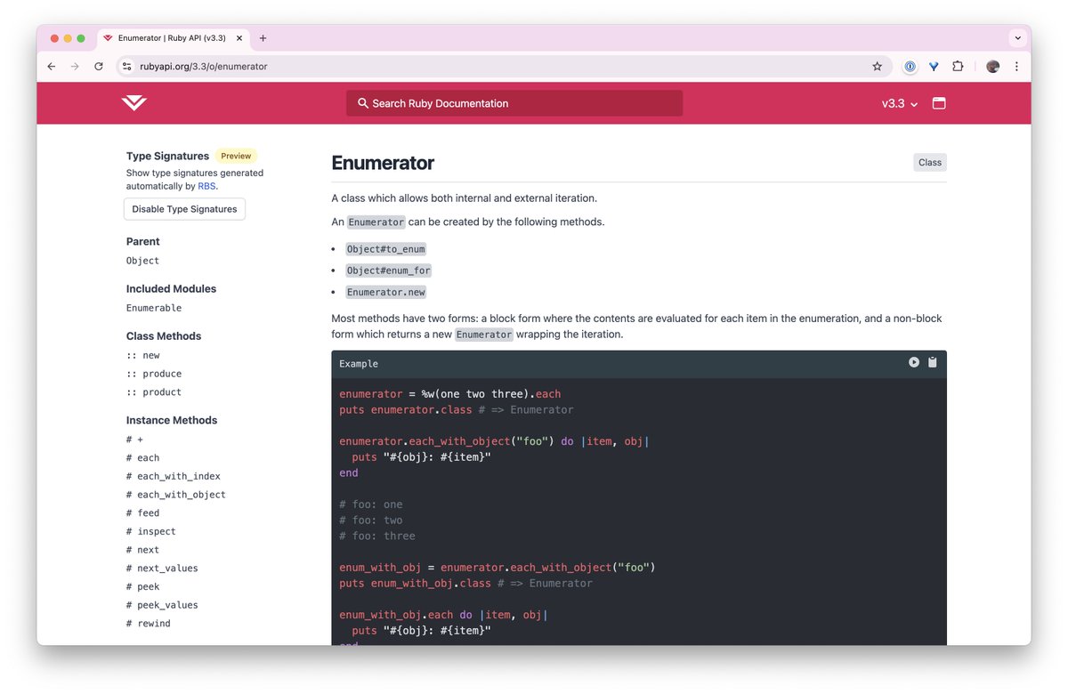1068x694 pixels.
Task: Open a new browser tab
Action: (x=263, y=38)
